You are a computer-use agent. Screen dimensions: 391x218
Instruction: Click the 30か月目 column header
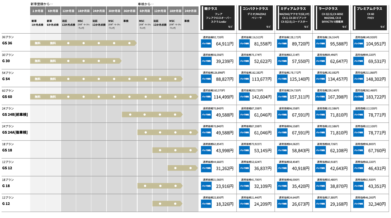114,11
